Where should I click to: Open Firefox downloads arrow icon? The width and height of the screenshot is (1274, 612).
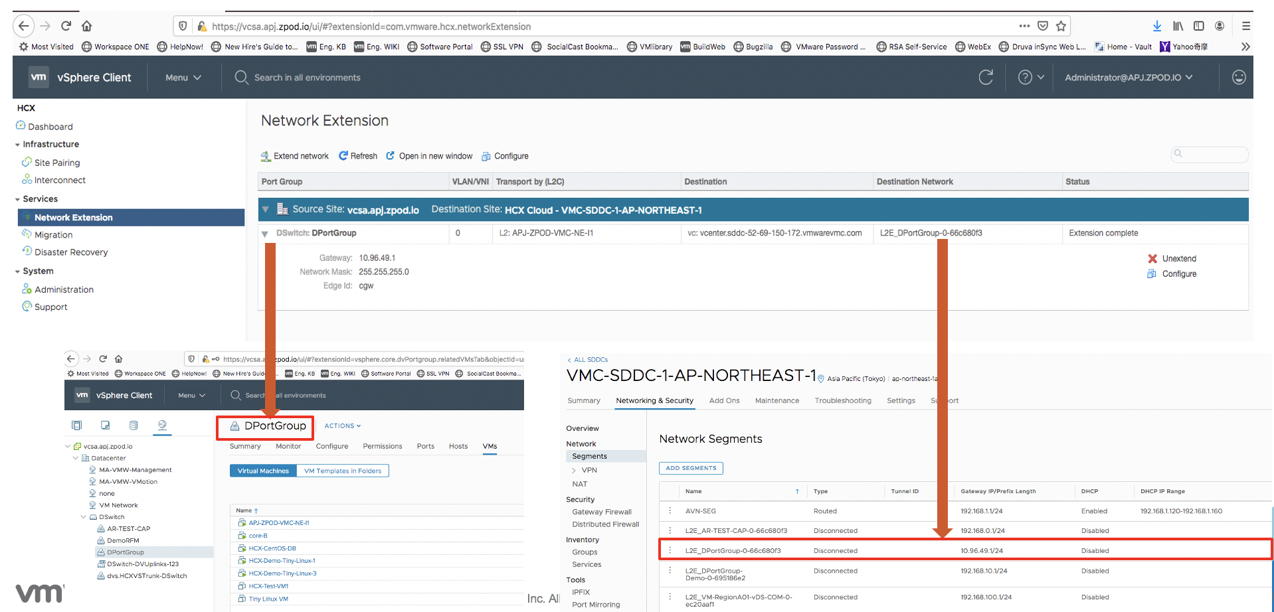[1156, 26]
